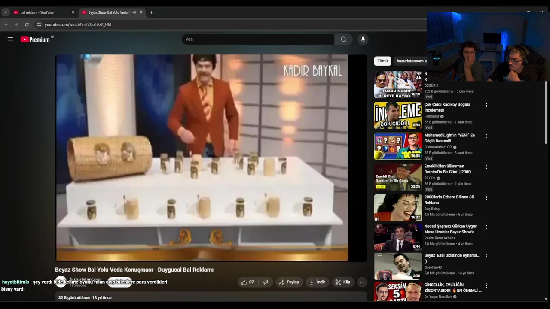This screenshot has height=309, width=550.
Task: Open the site information icon in the address bar
Action: 39,24
